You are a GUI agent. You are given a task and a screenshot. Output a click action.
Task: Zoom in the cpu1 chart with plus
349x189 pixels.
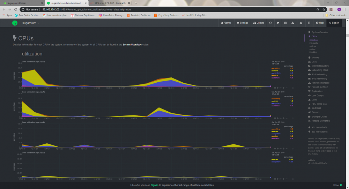(x=283, y=118)
